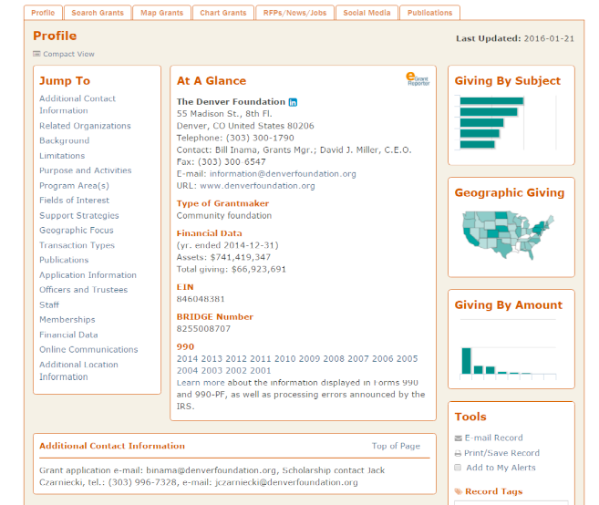Image resolution: width=599 pixels, height=505 pixels.
Task: Click the Fax: (303) 300-6547 line
Action: click(x=221, y=162)
